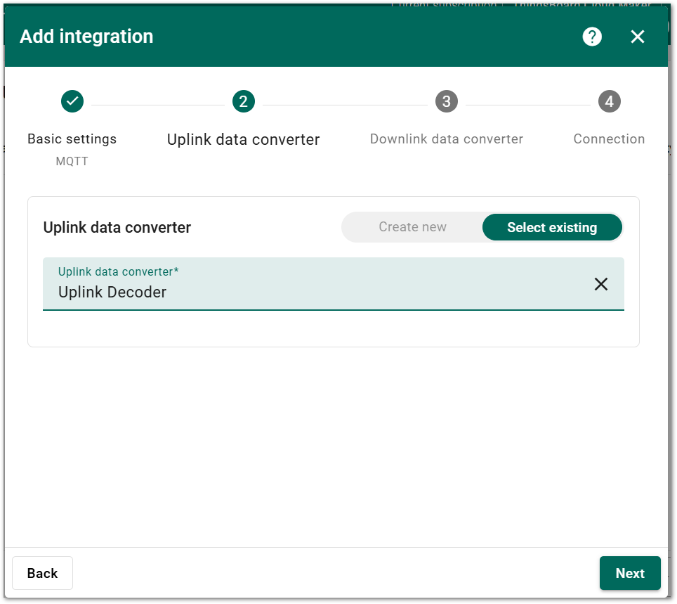Open the help icon in dialog header
The image size is (677, 604).
[x=592, y=37]
